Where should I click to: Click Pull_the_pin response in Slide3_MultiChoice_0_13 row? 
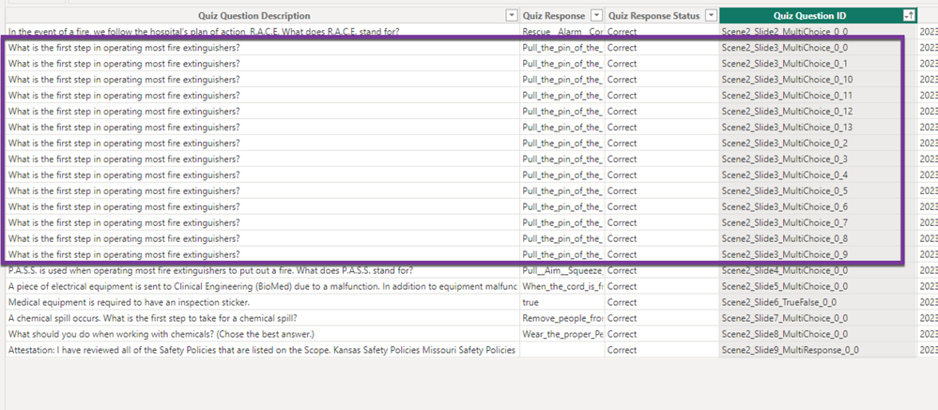tap(561, 128)
